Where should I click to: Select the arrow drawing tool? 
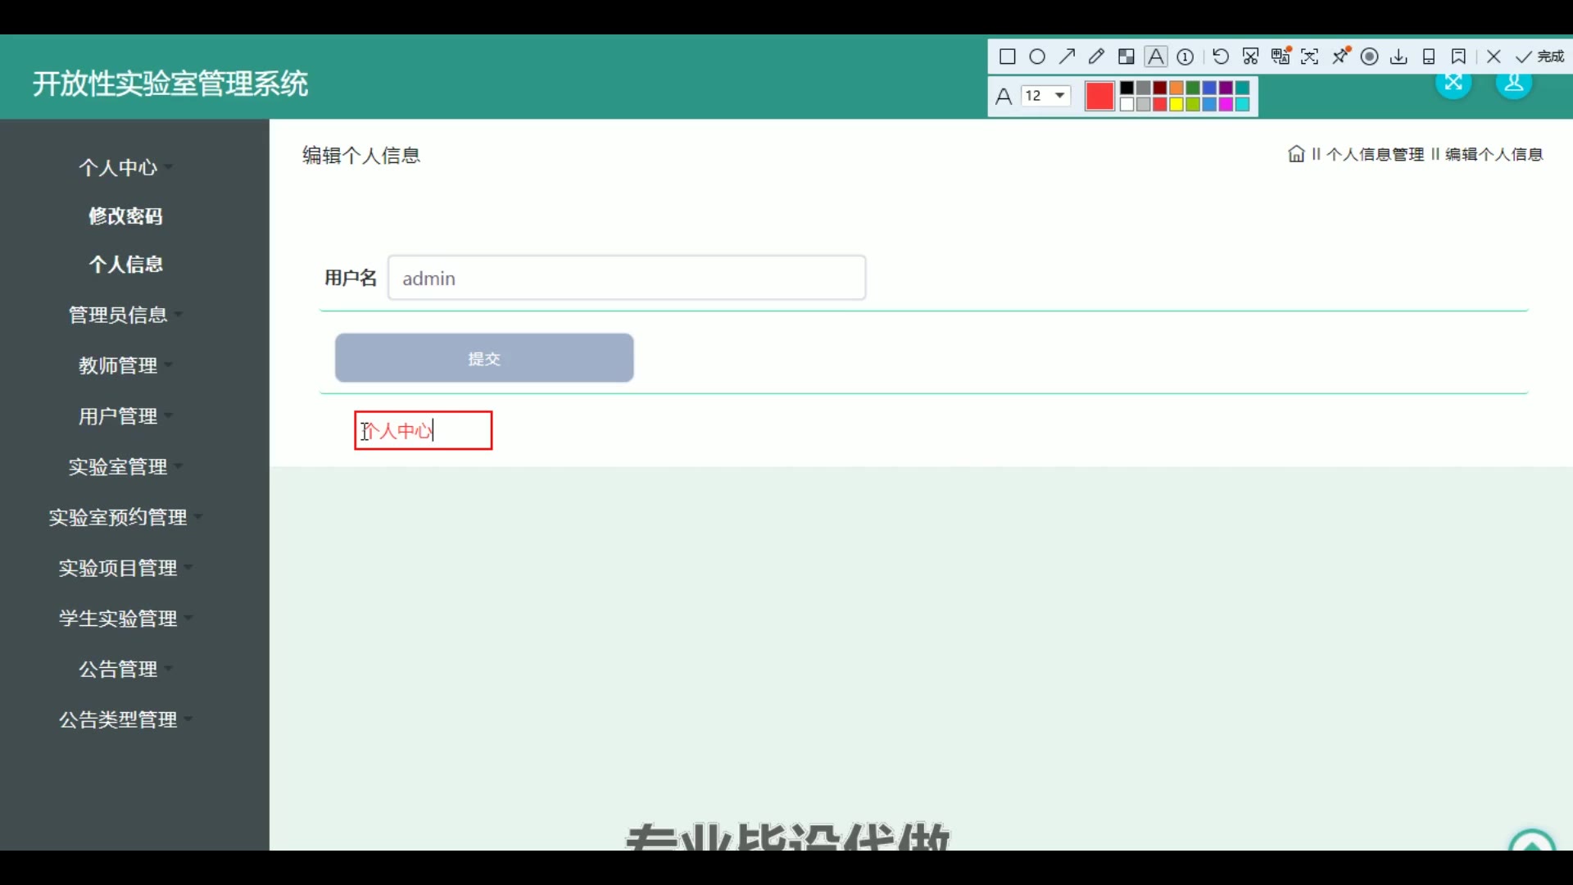1067,57
